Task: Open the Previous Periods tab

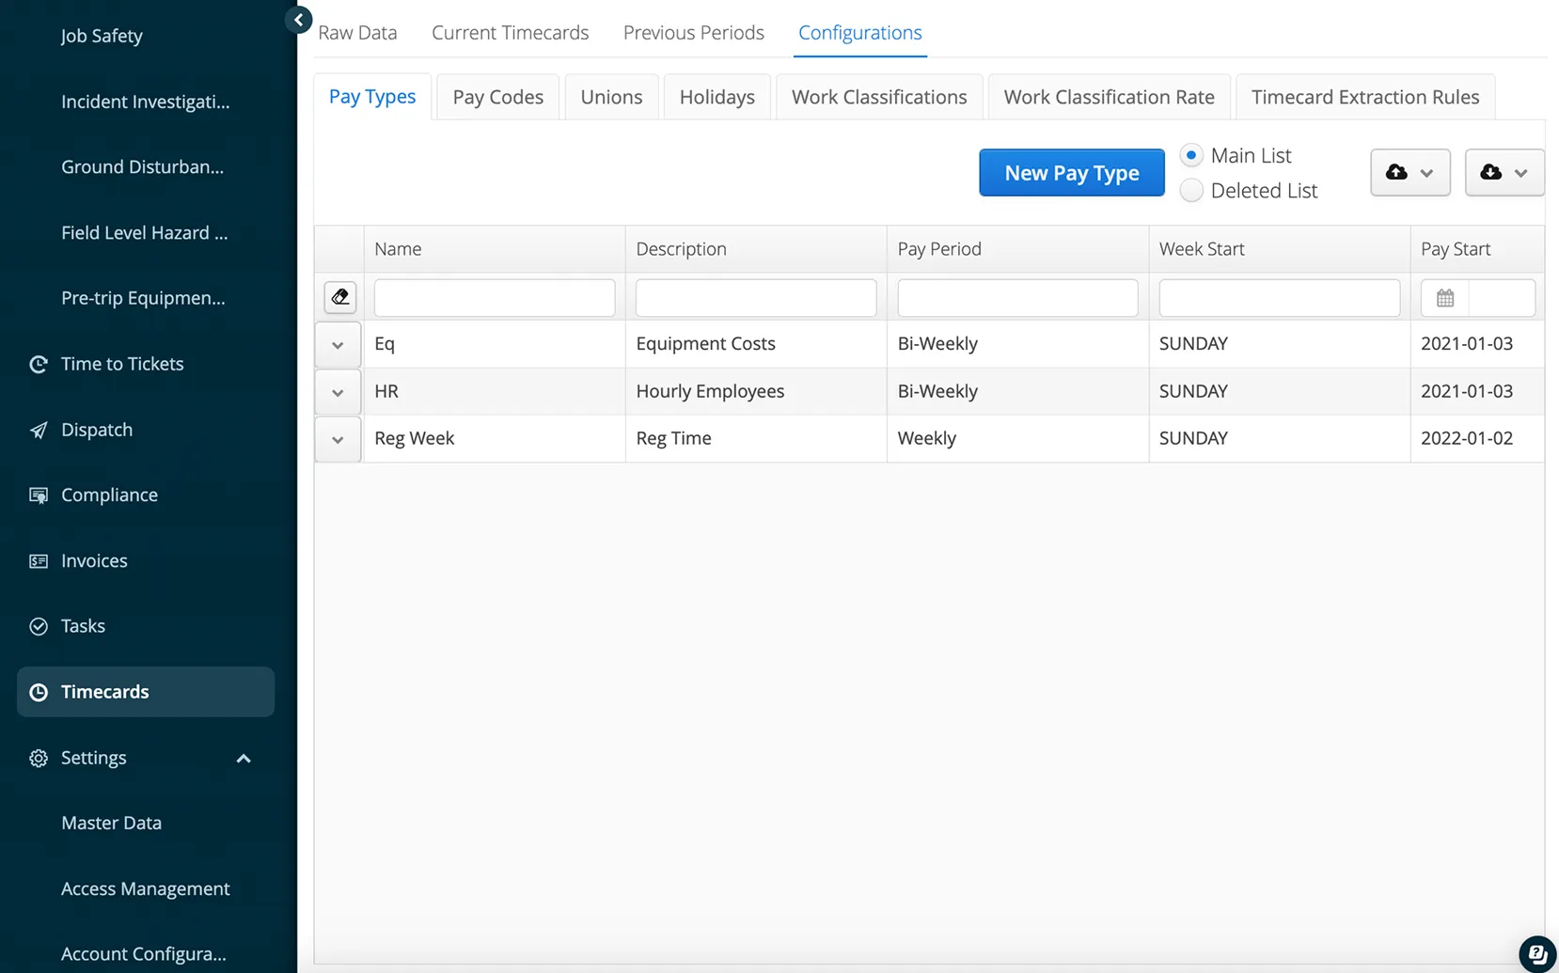Action: tap(693, 32)
